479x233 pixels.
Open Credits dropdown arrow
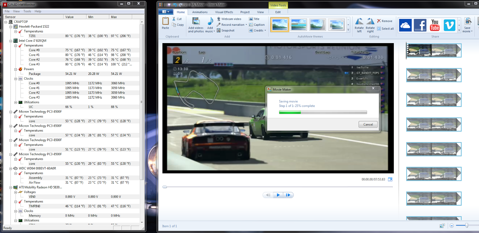(265, 31)
